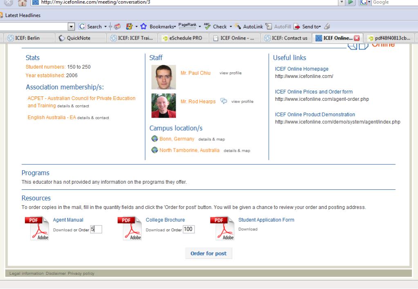Open the College Brochure title link
The height and width of the screenshot is (289, 418).
coord(165,220)
